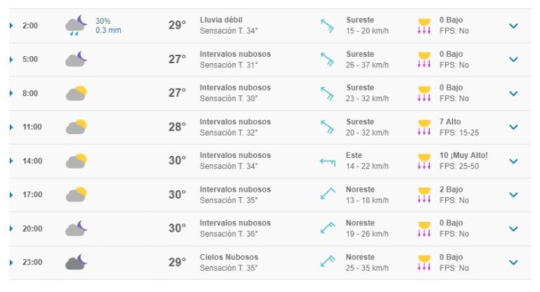Screen dimensions: 540x292
Task: Select the 8:00 time label
Action: click(30, 93)
